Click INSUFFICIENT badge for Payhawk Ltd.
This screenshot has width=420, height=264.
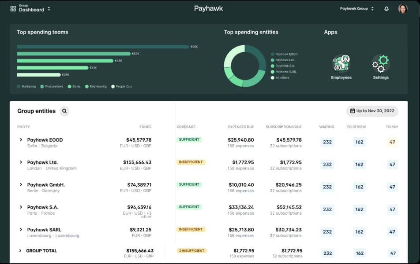point(191,162)
